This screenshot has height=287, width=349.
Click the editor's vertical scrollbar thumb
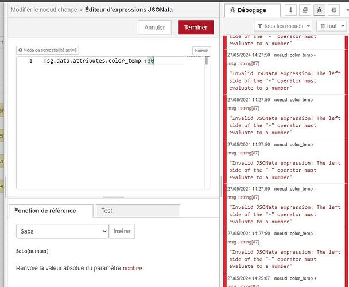207,61
